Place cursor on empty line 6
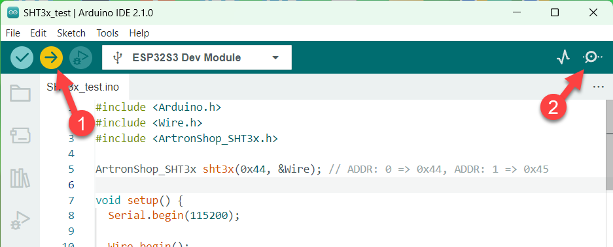 [x=350, y=184]
